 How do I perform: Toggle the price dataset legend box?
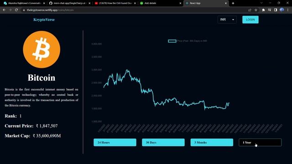(x=172, y=41)
